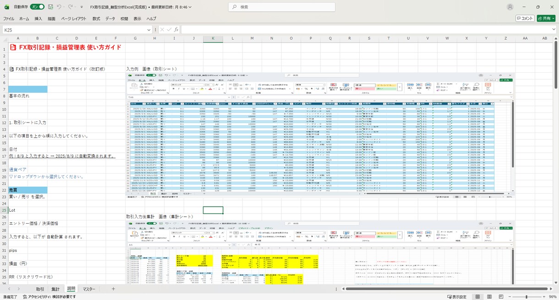Click the next sheet navigation arrow
Screen dimensions: 559x300
click(19, 289)
